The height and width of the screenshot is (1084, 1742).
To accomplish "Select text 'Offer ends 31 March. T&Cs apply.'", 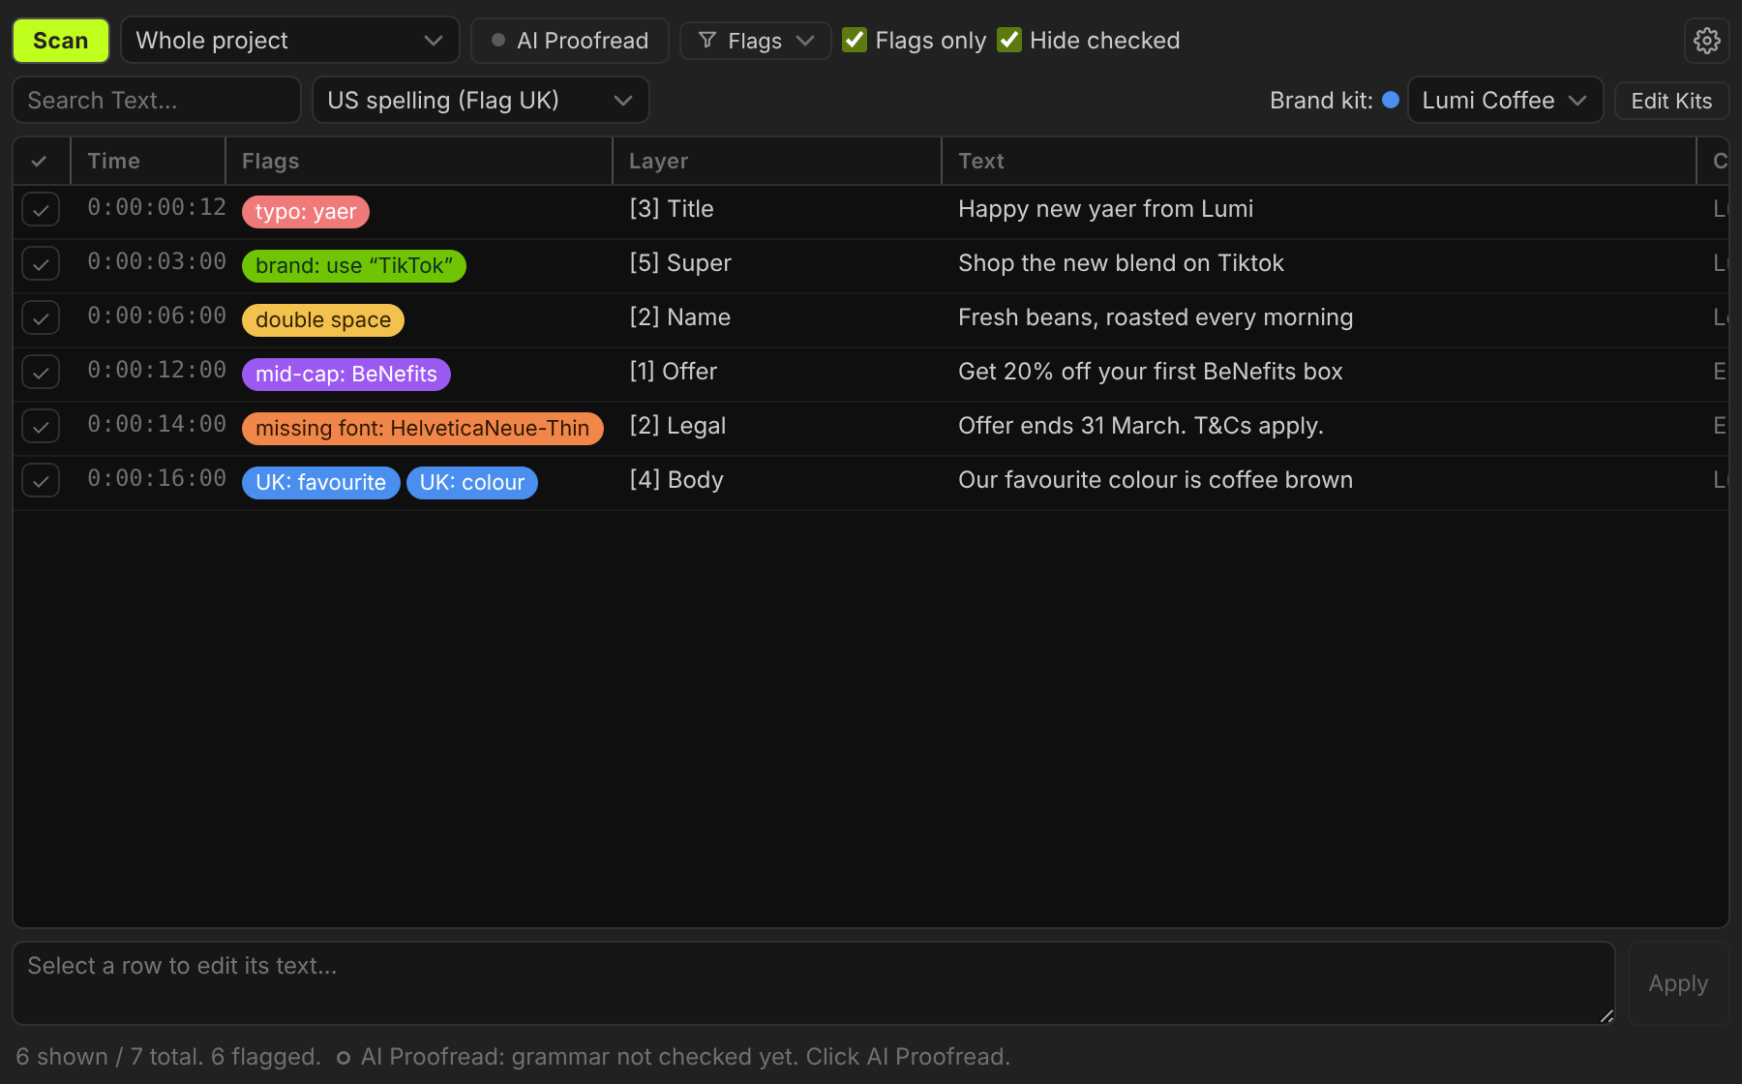I will (x=1141, y=426).
